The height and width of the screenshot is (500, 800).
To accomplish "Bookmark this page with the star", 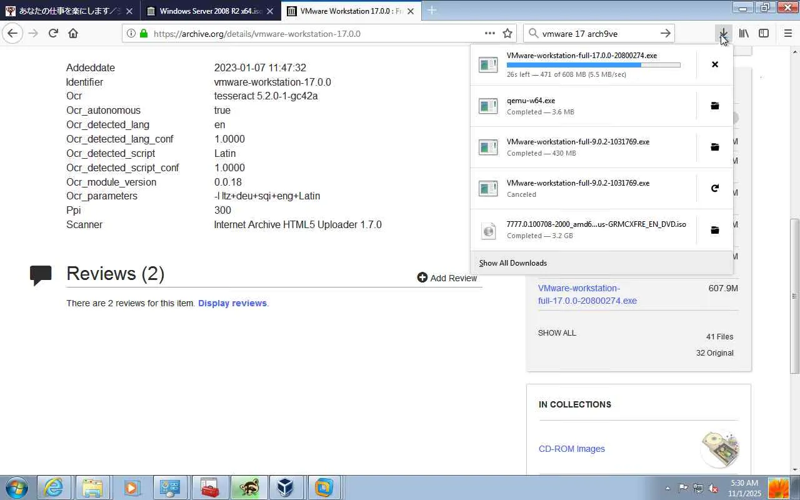I will [507, 34].
